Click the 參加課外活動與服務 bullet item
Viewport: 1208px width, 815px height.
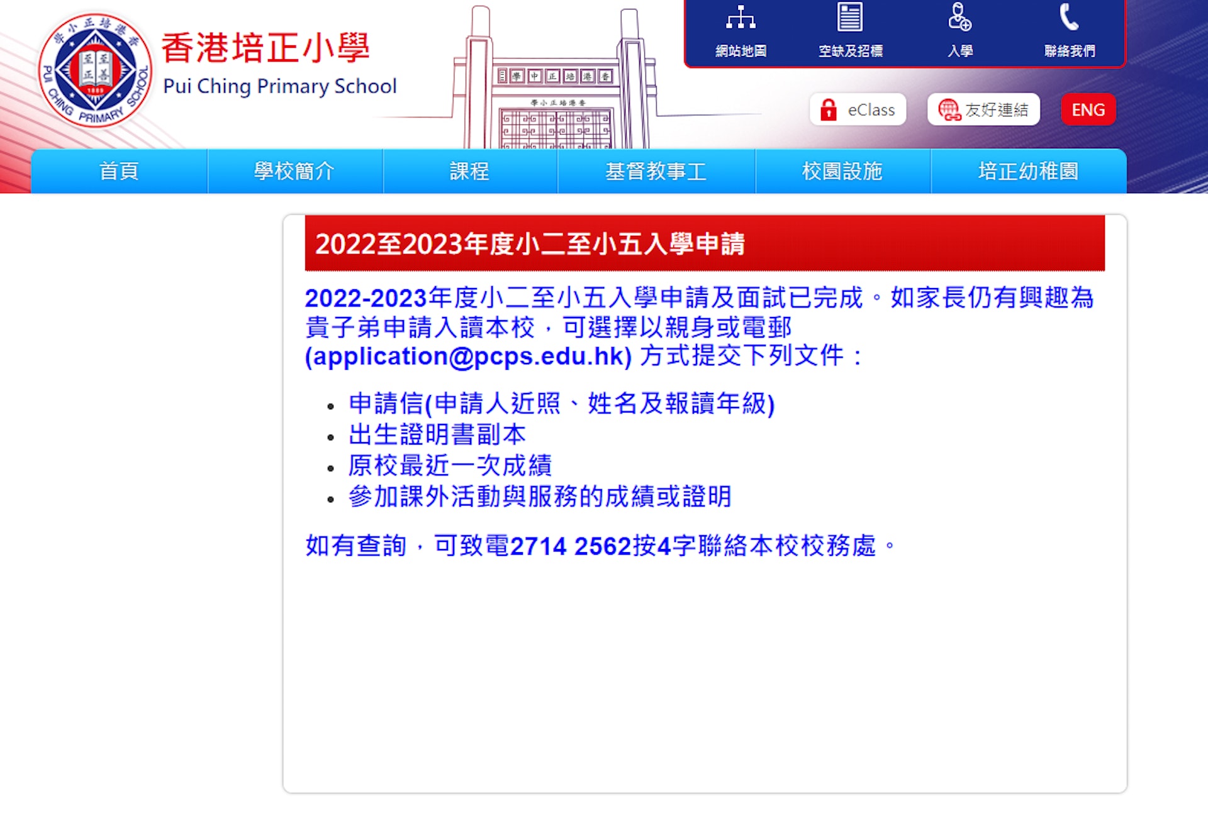click(x=540, y=496)
